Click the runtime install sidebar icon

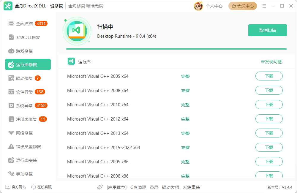point(11,160)
